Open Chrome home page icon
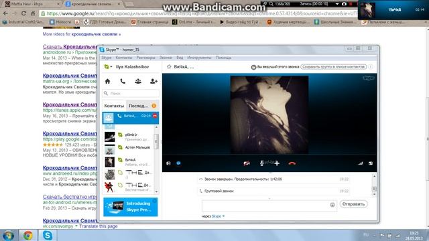429x241 pixels. pyautogui.click(x=33, y=13)
